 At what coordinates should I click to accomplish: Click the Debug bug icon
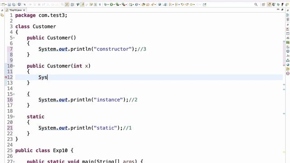tap(106, 5)
